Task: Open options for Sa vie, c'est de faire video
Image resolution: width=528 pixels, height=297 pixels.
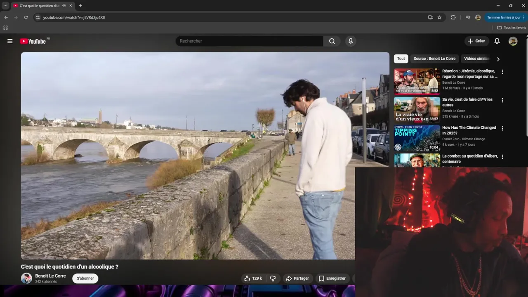Action: (x=502, y=100)
